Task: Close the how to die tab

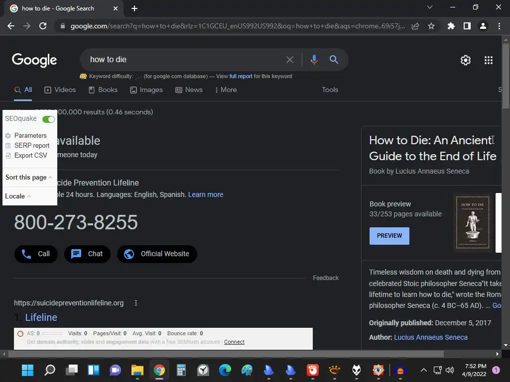Action: [116, 8]
